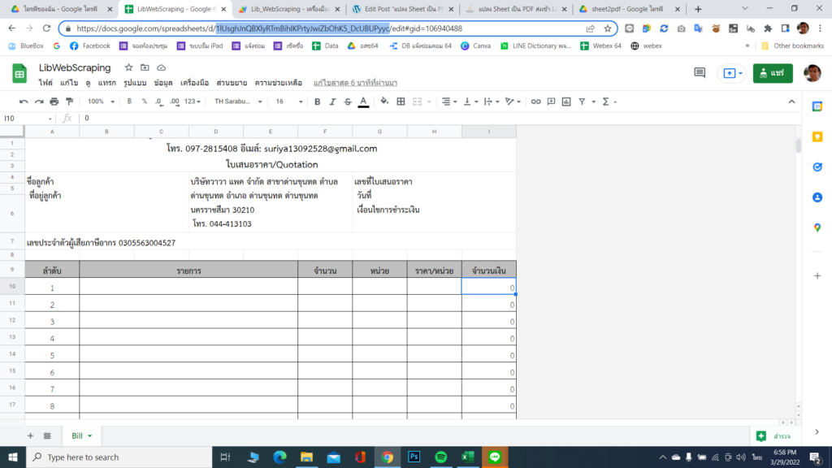Click the green แชร์ share button
This screenshot has width=832, height=468.
[x=773, y=73]
